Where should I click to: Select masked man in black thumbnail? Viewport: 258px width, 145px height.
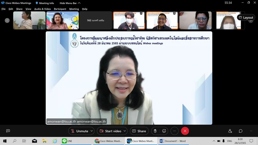129,20
